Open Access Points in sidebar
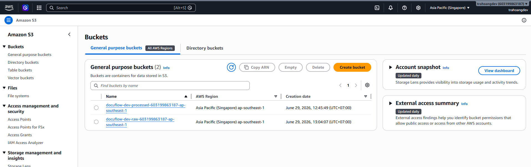Screen dimensions: 531x167 tap(19, 119)
